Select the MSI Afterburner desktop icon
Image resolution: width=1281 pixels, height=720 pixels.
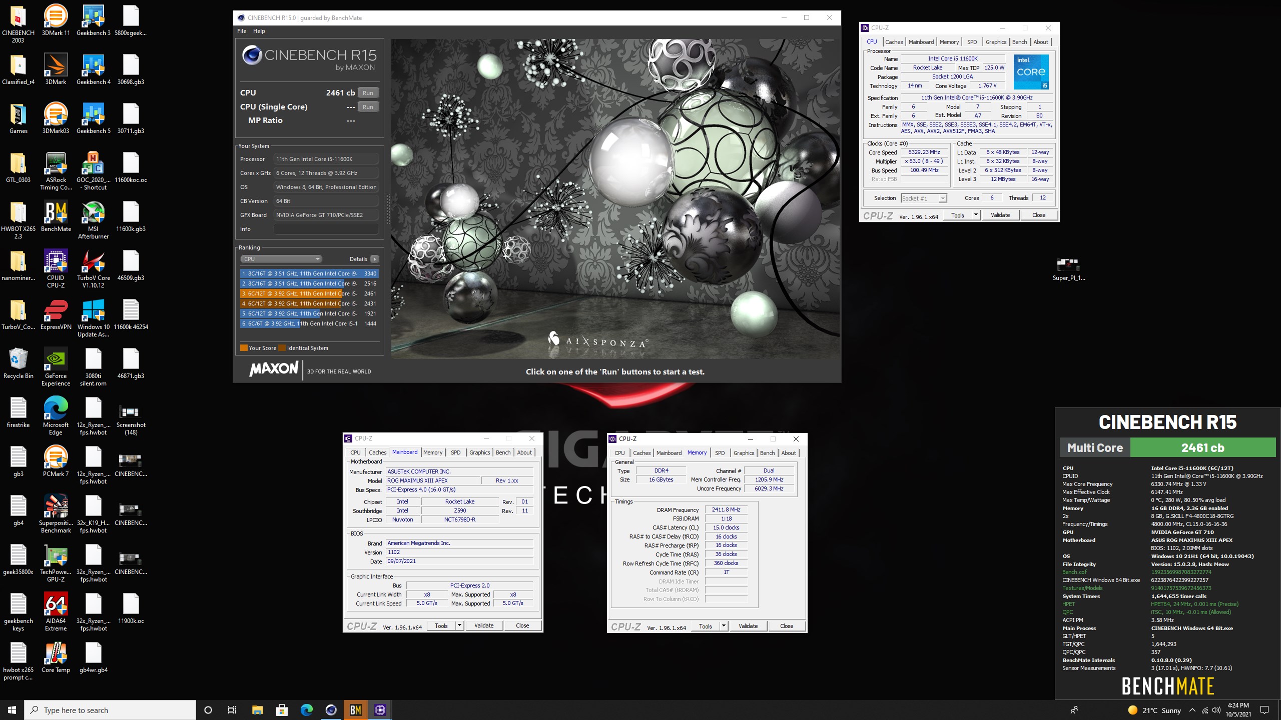93,220
